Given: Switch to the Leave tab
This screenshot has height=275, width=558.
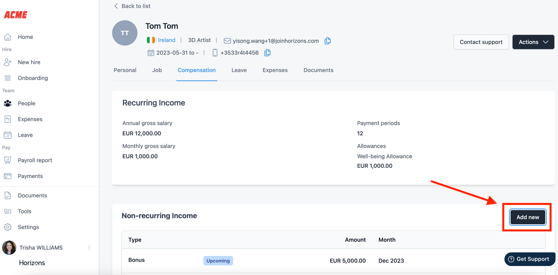Looking at the screenshot, I should click(x=239, y=70).
